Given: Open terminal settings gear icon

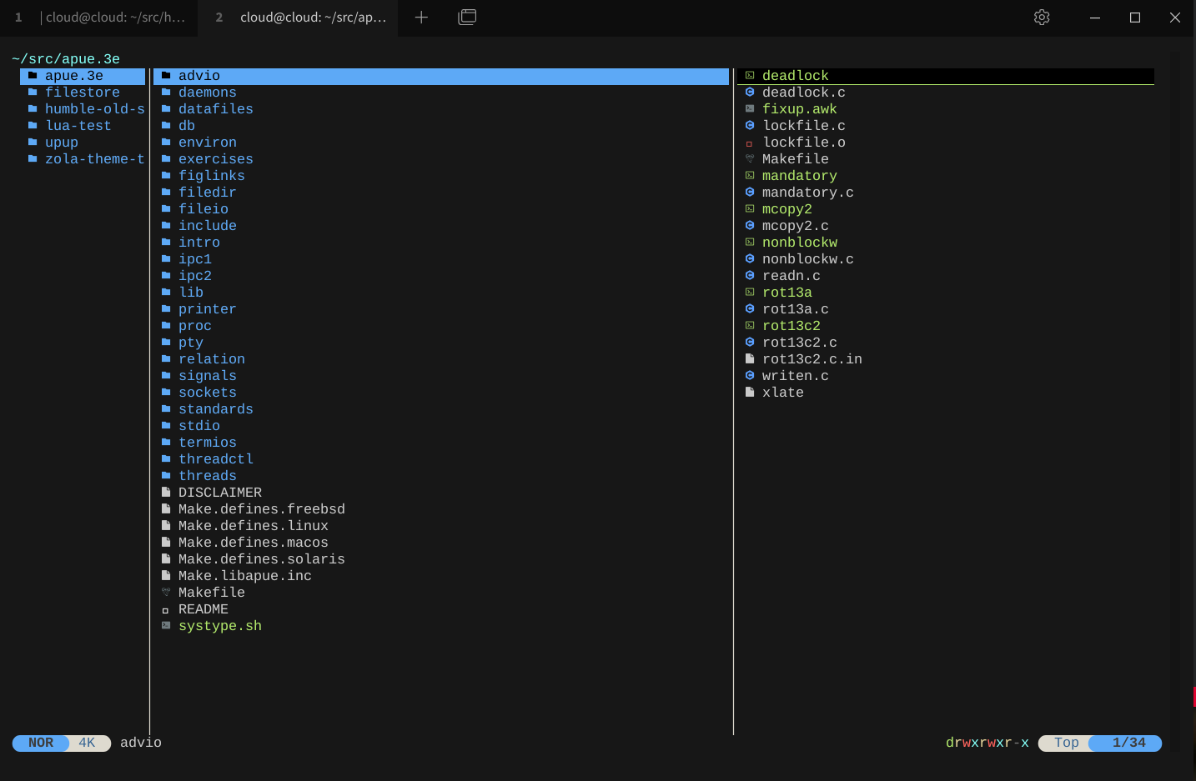Looking at the screenshot, I should click(x=1042, y=18).
